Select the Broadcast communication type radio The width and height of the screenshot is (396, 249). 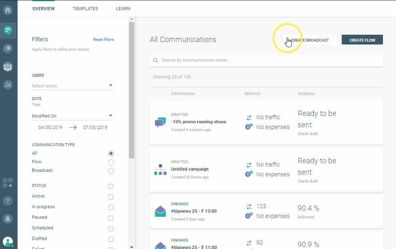click(x=111, y=171)
